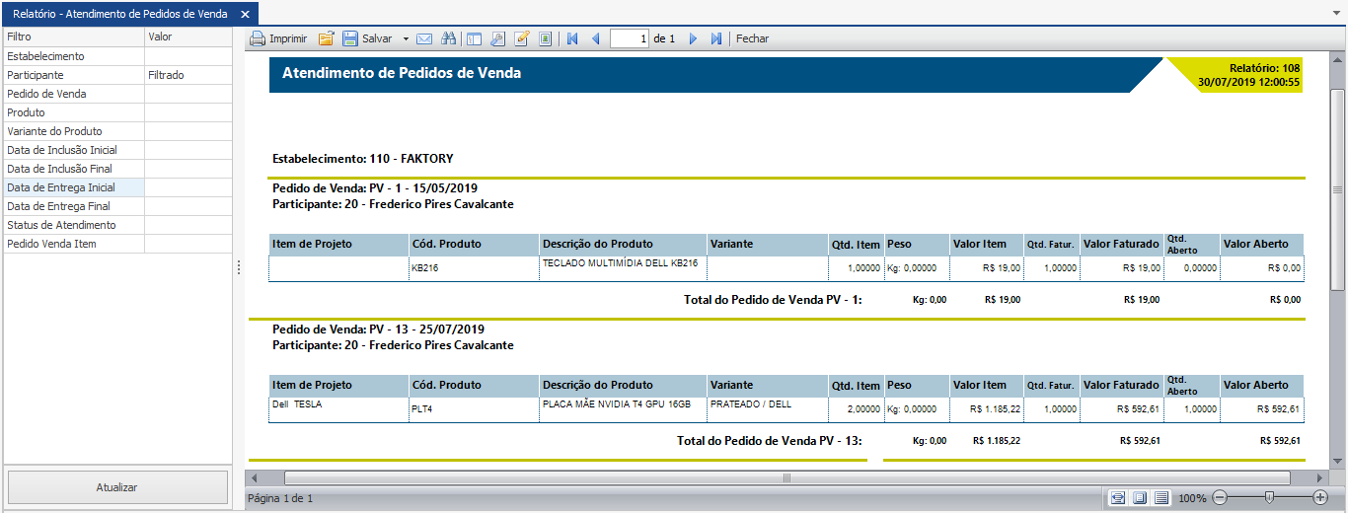Go to next page arrow
The height and width of the screenshot is (513, 1348).
[693, 39]
